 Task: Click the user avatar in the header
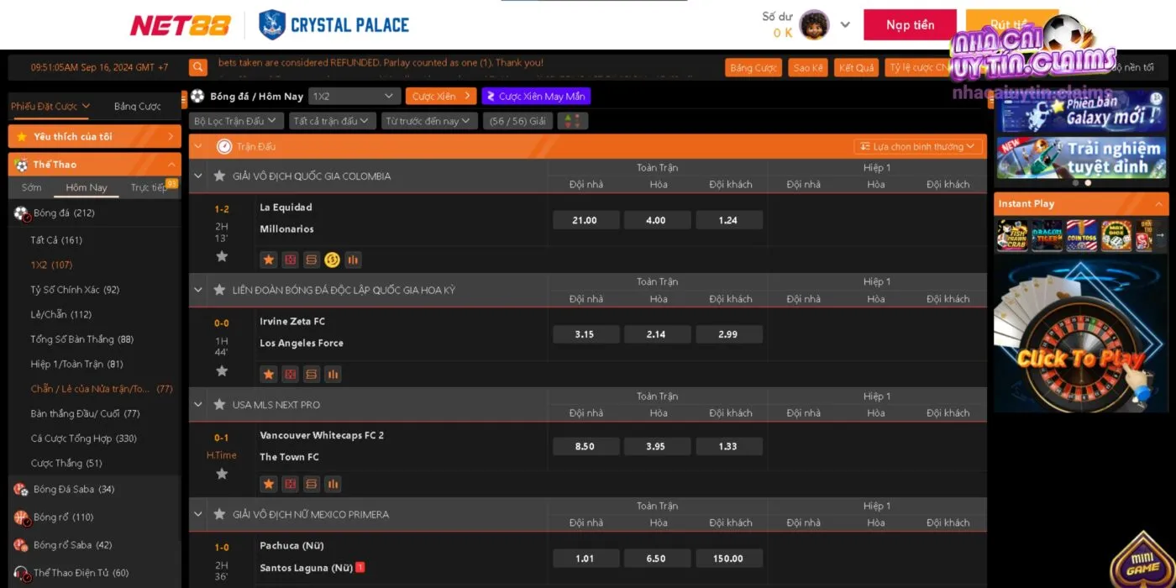pyautogui.click(x=814, y=25)
